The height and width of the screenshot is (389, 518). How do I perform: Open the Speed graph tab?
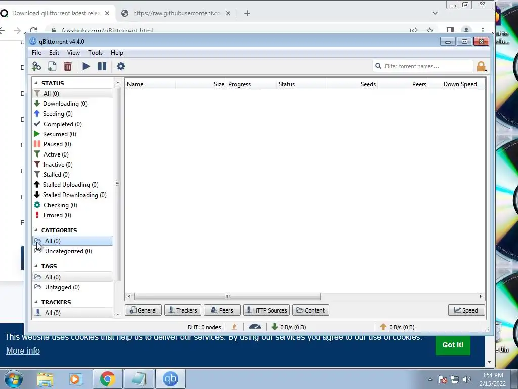[x=466, y=310]
